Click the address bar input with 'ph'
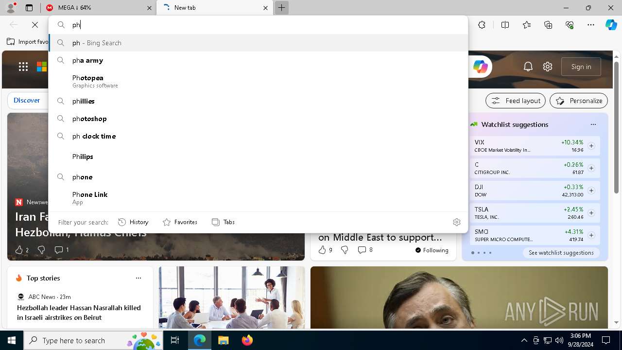The height and width of the screenshot is (350, 622). [258, 25]
